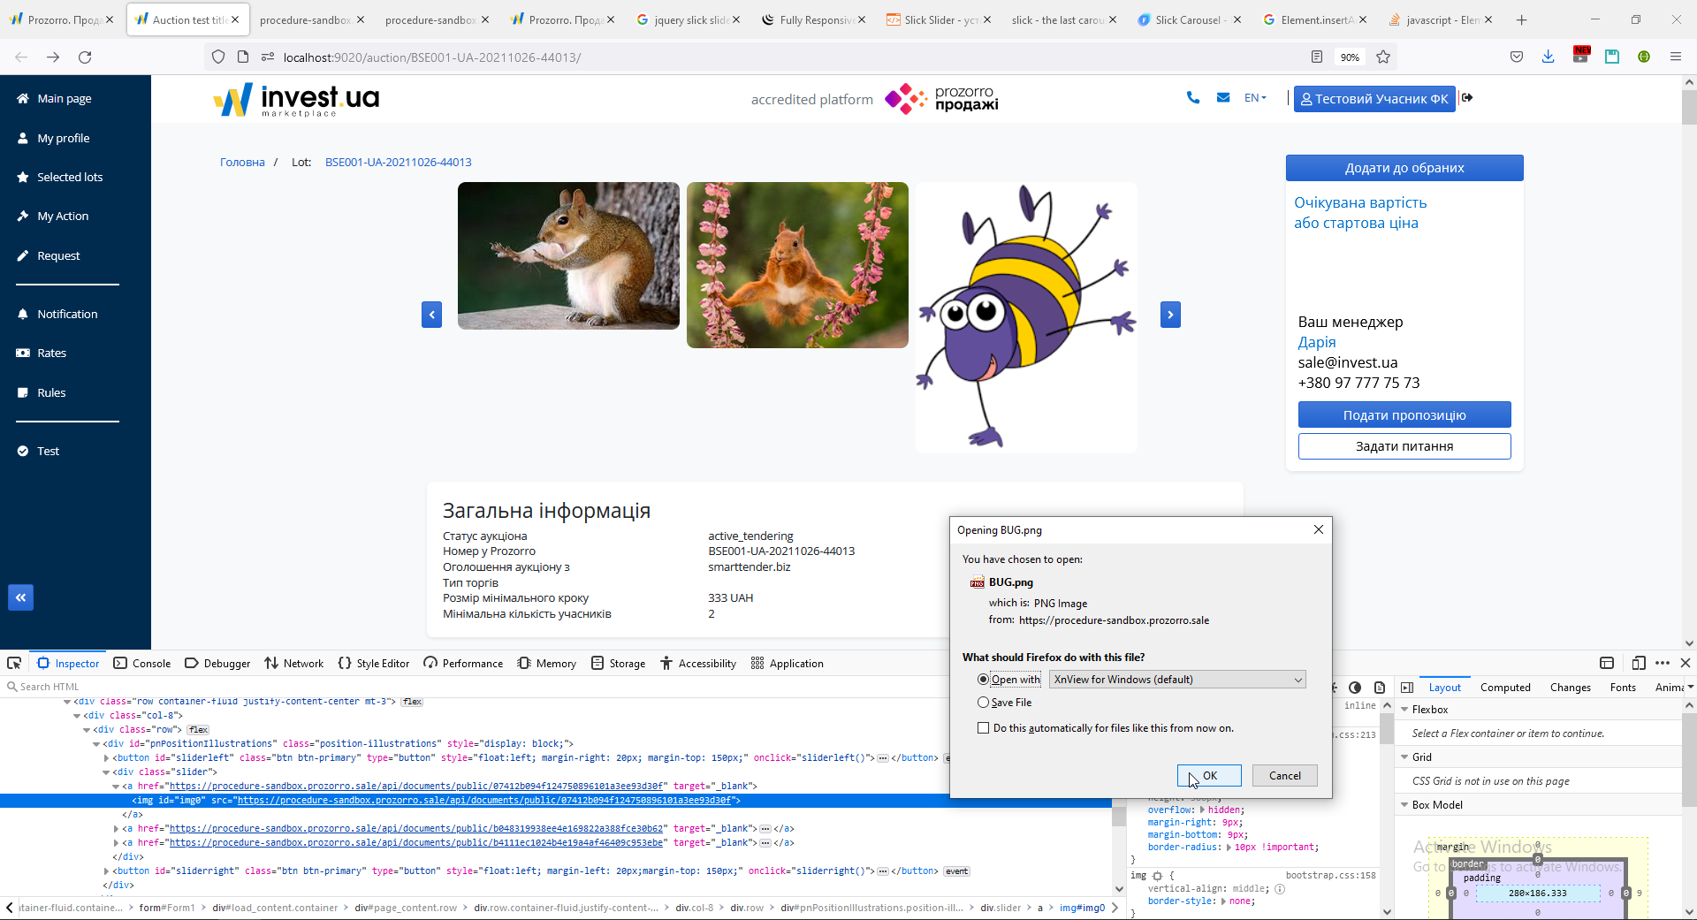Open the extension icon with NEW badge

[1581, 55]
